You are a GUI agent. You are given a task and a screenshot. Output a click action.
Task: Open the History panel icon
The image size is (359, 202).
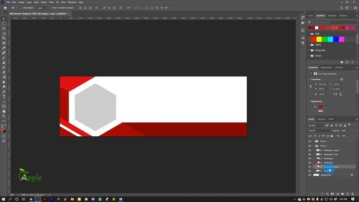pyautogui.click(x=303, y=17)
